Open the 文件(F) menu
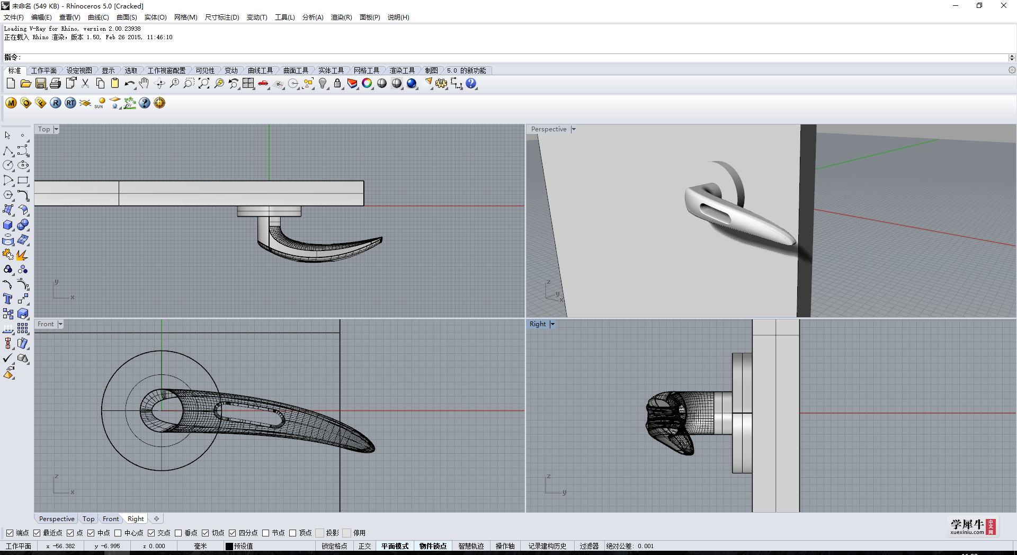1017x555 pixels. point(14,17)
